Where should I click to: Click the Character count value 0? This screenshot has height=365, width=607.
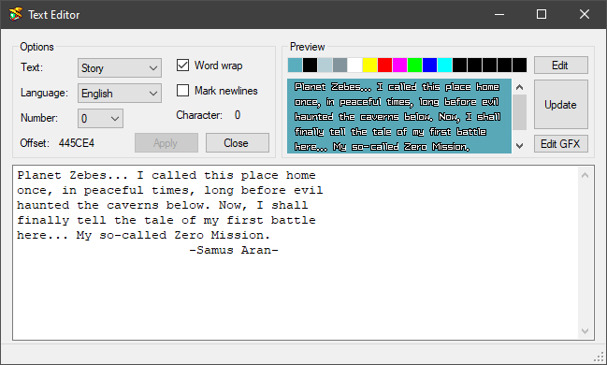point(238,115)
